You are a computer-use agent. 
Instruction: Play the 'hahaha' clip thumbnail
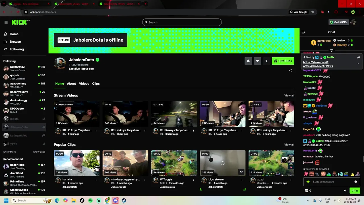[77, 163]
